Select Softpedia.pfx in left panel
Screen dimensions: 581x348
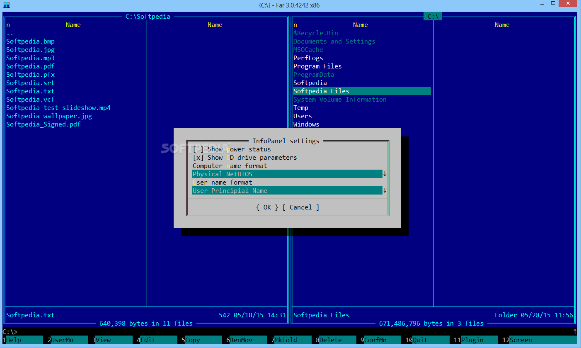tap(30, 75)
